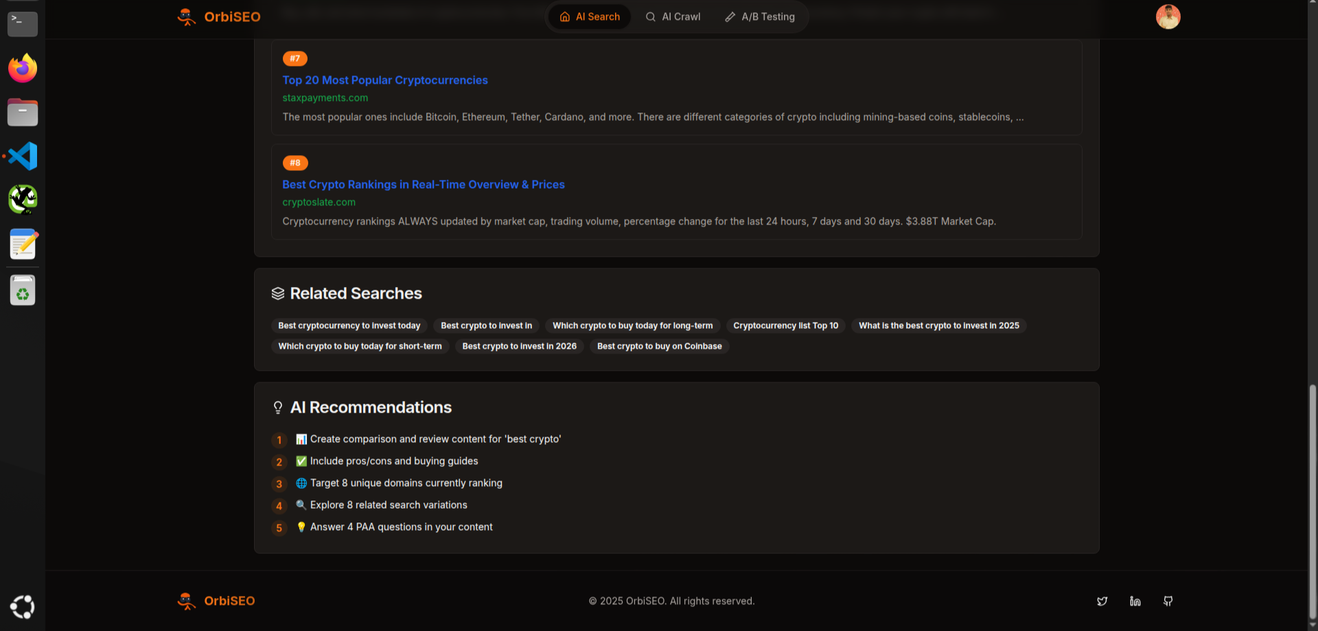The height and width of the screenshot is (631, 1318).
Task: Pick 'Best crypto to buy on Coinbase' chip
Action: coord(659,346)
